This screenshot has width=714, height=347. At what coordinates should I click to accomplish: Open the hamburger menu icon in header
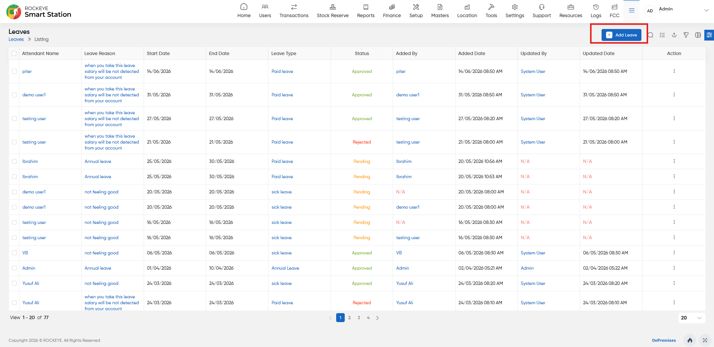tap(632, 10)
